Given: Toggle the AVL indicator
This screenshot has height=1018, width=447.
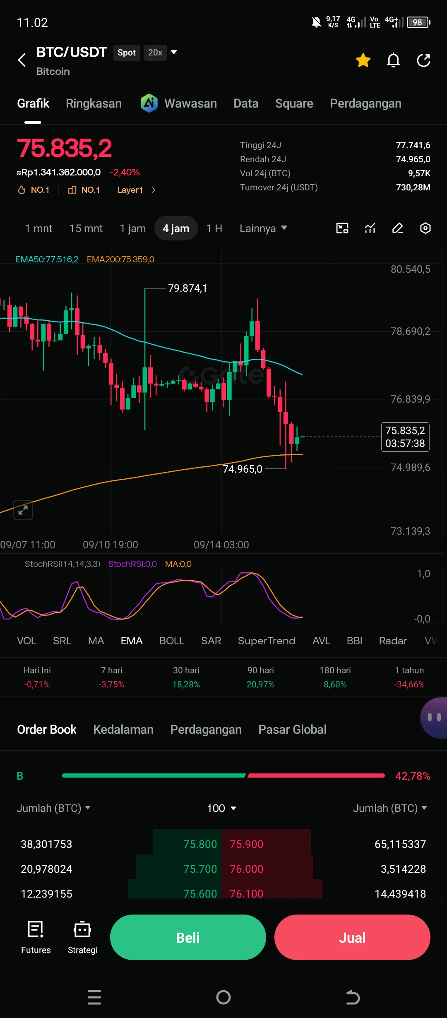Looking at the screenshot, I should click(321, 641).
